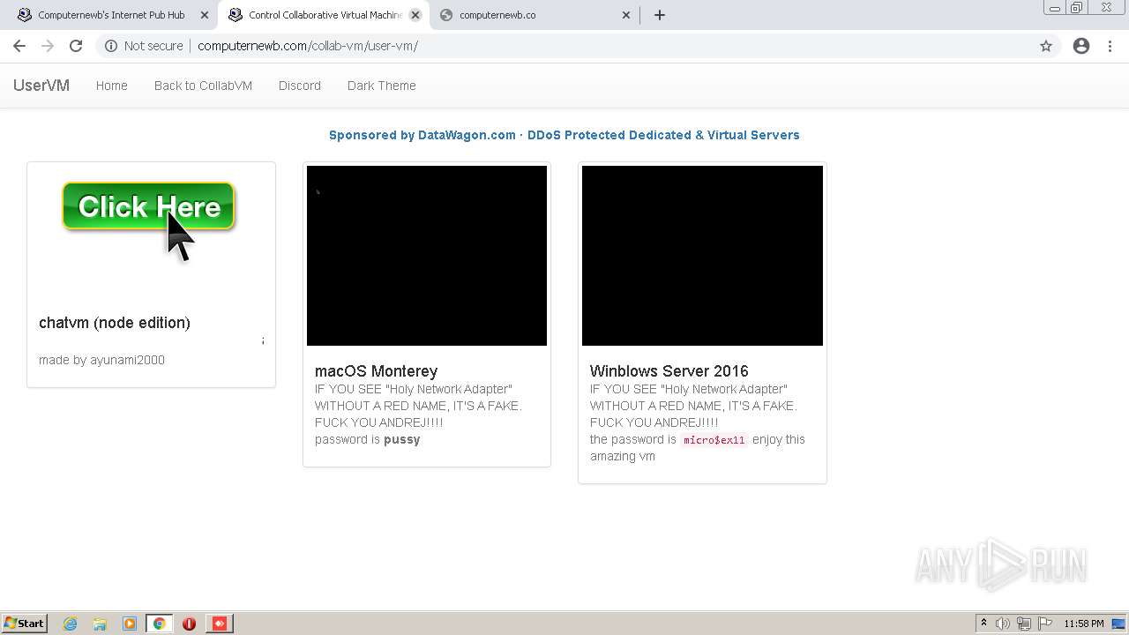This screenshot has height=635, width=1129.
Task: Launch Internet Explorer from the taskbar
Action: click(71, 624)
